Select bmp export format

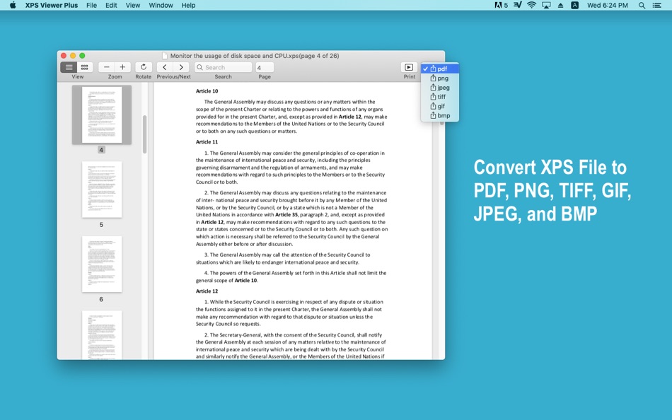pyautogui.click(x=440, y=116)
